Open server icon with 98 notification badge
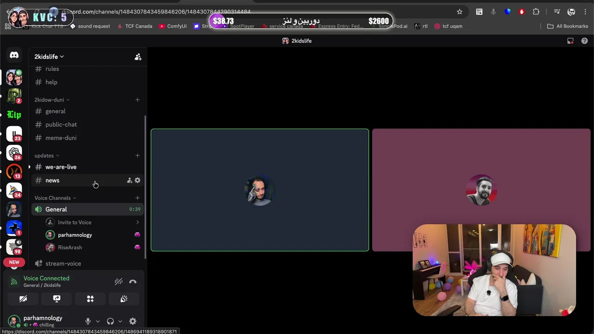The image size is (594, 334). pos(14,247)
